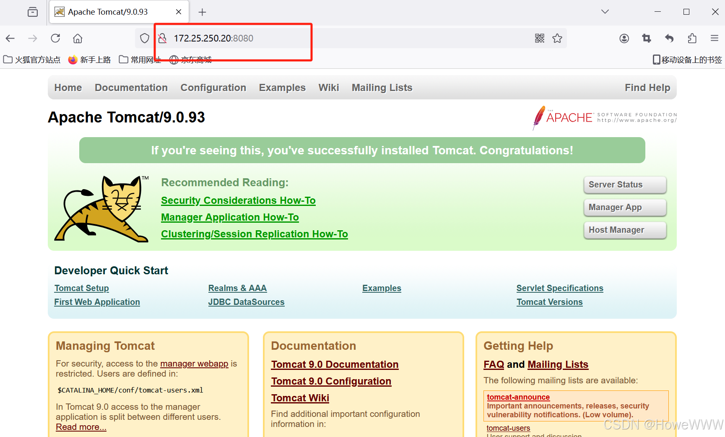
Task: Open the Firefox account icon
Action: pyautogui.click(x=624, y=39)
